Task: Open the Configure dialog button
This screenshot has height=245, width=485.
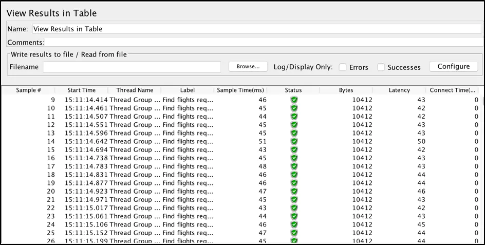Action: tap(454, 66)
